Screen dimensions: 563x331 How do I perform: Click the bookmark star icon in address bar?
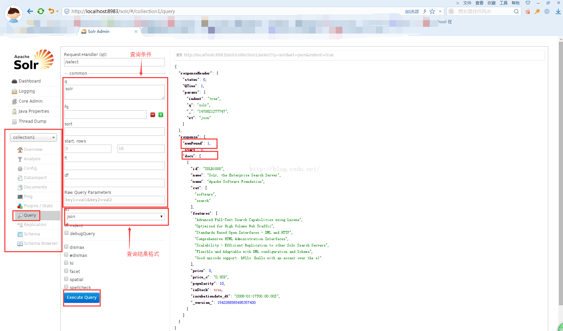[432, 11]
